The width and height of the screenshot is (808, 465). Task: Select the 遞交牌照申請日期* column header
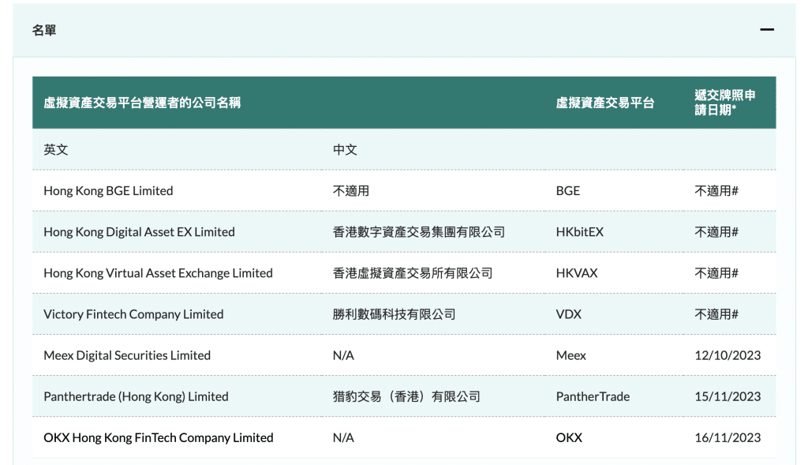(725, 103)
